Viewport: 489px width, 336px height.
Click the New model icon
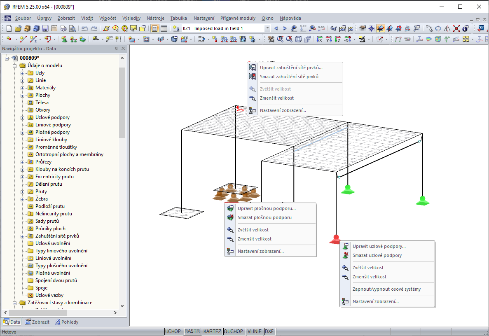tap(9, 28)
